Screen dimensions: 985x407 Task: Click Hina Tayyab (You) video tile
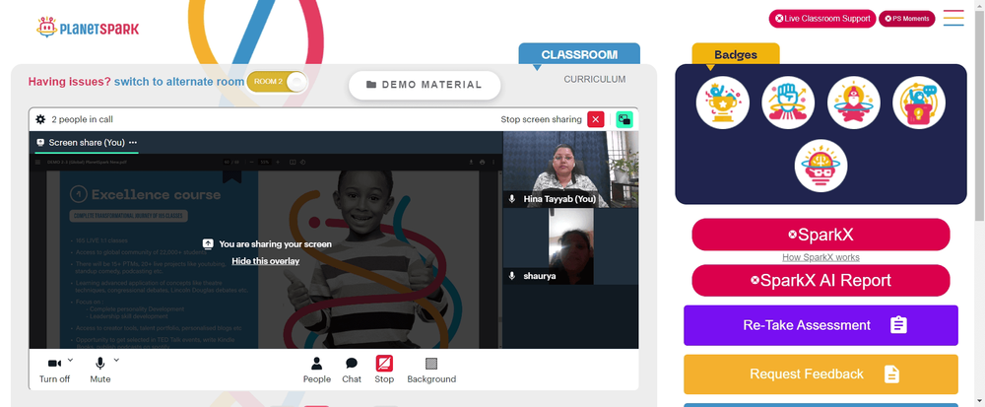coord(570,170)
